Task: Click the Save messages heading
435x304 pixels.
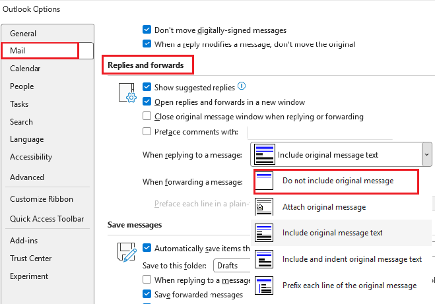Action: pyautogui.click(x=135, y=225)
